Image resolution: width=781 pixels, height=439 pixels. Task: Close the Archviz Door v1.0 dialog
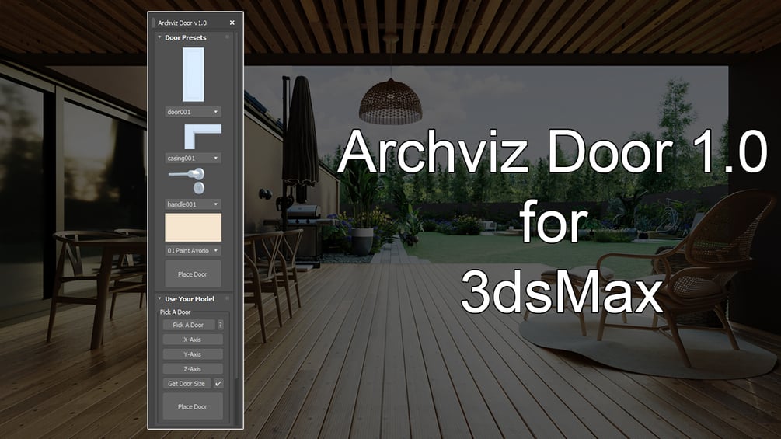pyautogui.click(x=232, y=23)
